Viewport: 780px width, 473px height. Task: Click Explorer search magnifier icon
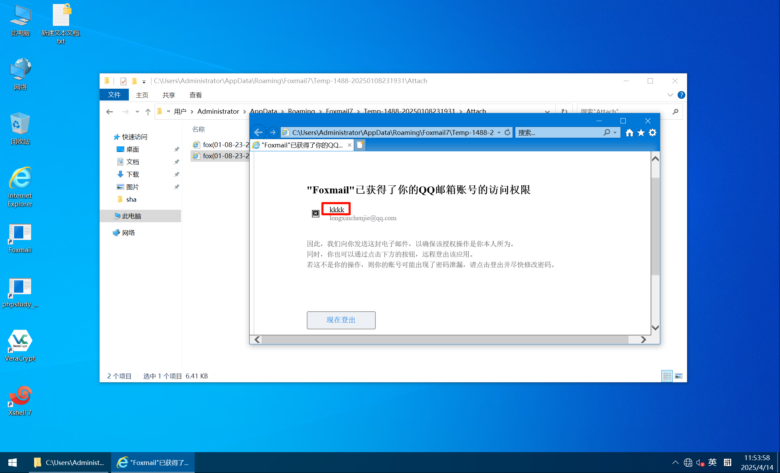pos(676,112)
